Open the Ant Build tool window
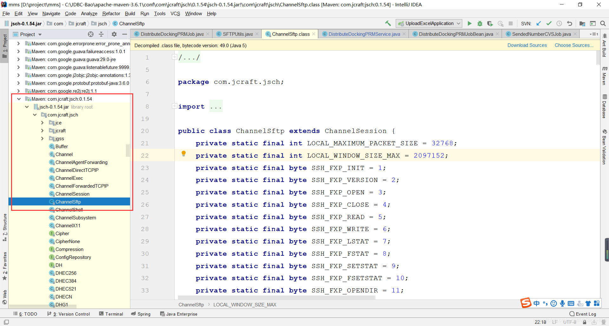The width and height of the screenshot is (609, 326). pos(605,45)
